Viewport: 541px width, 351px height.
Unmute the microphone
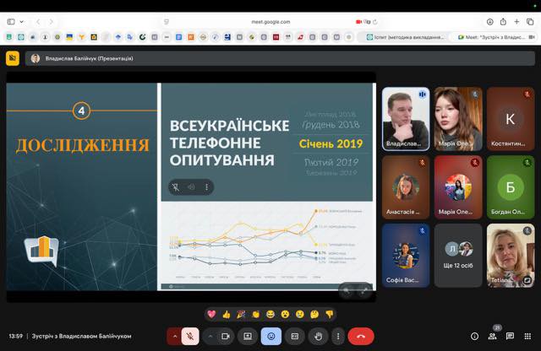click(190, 336)
